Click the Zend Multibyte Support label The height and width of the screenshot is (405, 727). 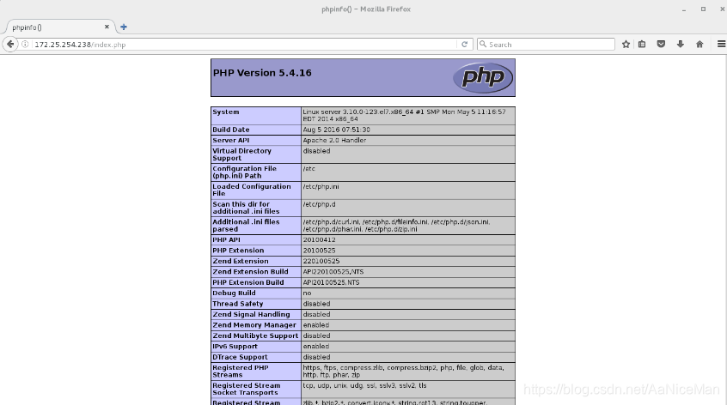[255, 335]
